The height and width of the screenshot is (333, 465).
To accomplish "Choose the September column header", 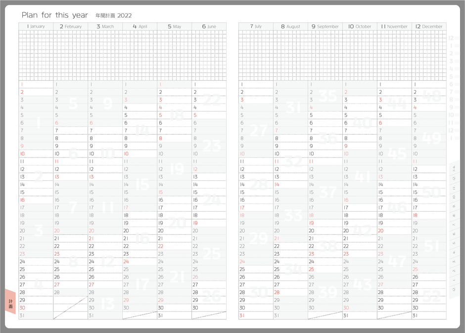I will click(325, 26).
